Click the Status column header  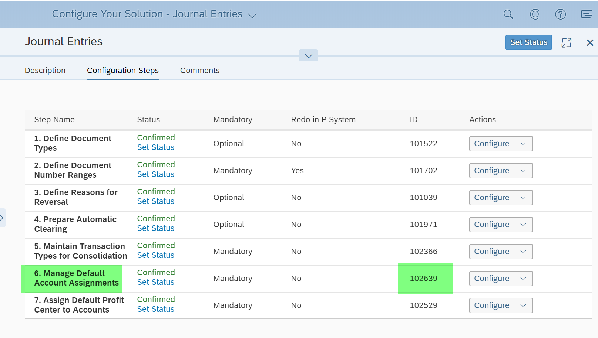coord(148,120)
